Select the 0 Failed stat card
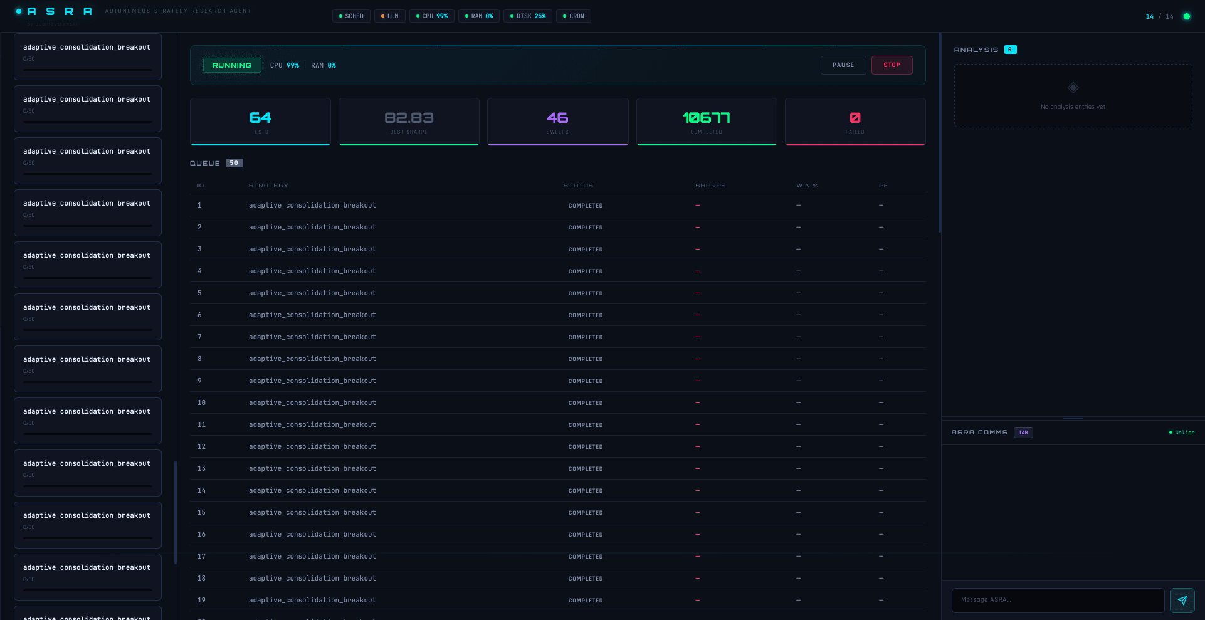 pos(855,122)
